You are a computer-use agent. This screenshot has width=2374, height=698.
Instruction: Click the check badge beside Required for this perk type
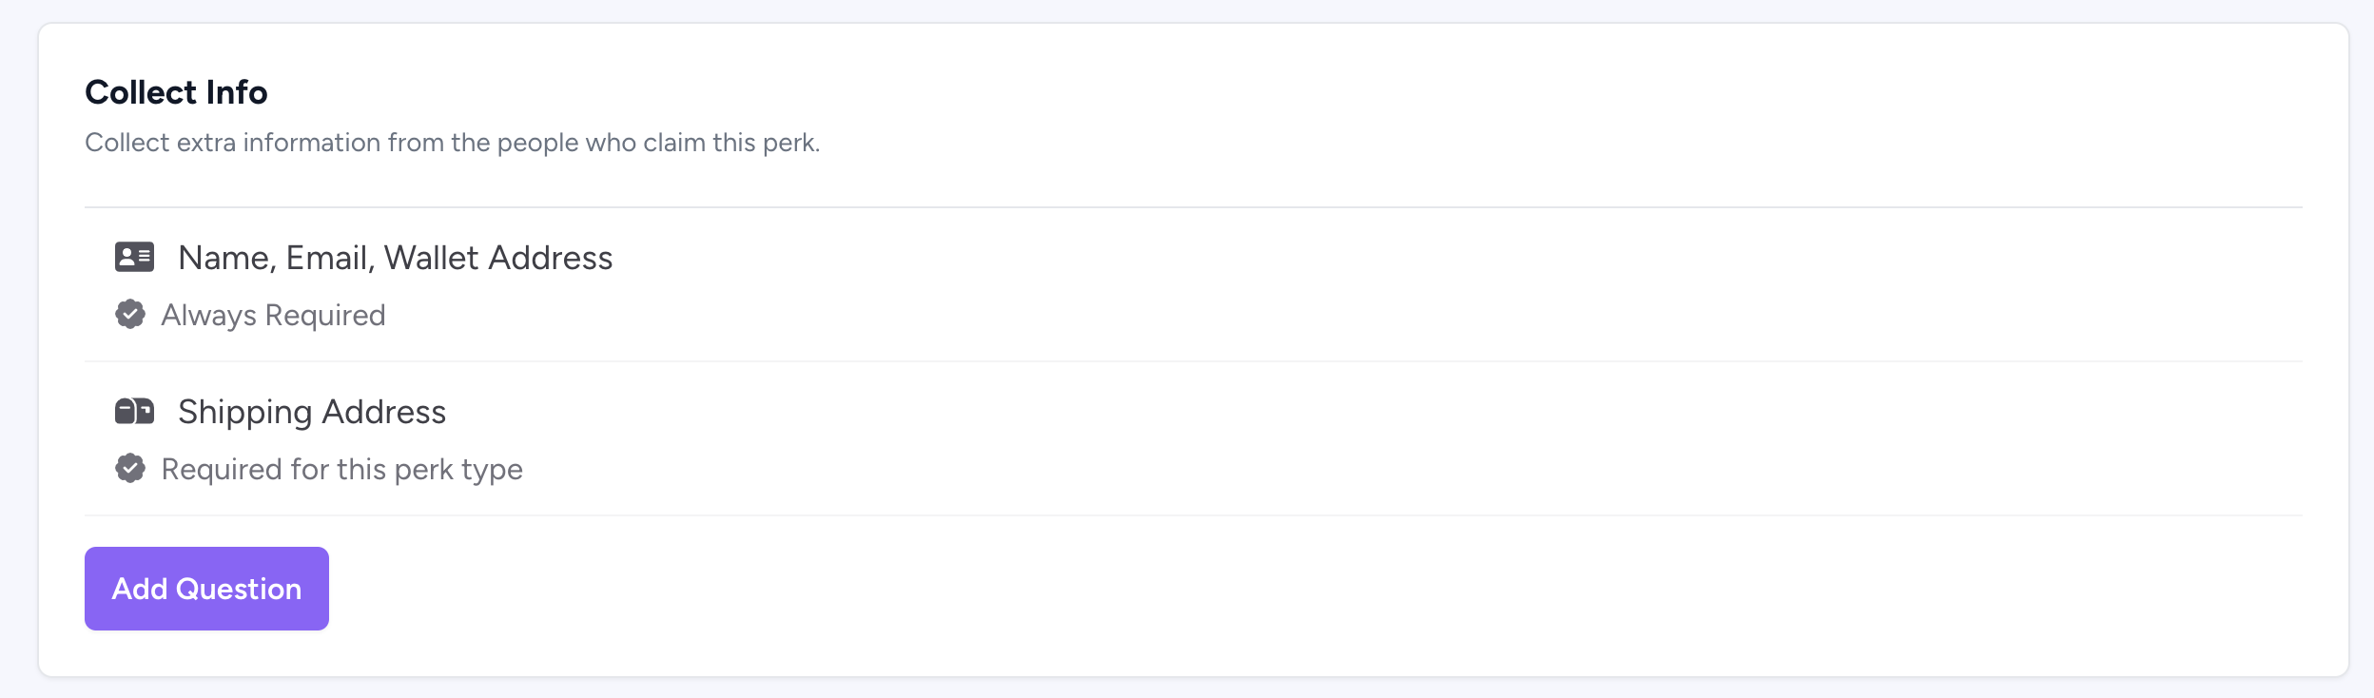130,468
